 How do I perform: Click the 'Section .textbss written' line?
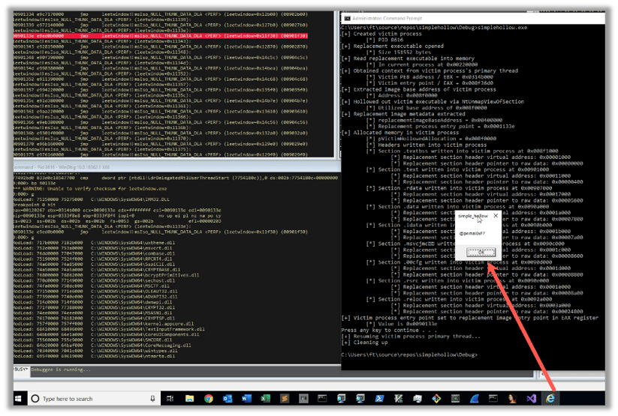tap(462, 151)
